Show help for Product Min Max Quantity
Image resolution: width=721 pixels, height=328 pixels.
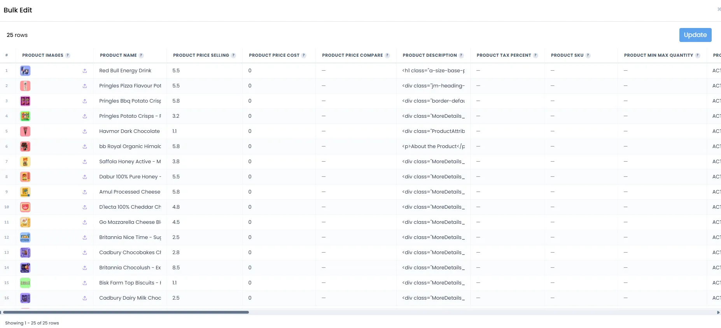[x=698, y=56]
